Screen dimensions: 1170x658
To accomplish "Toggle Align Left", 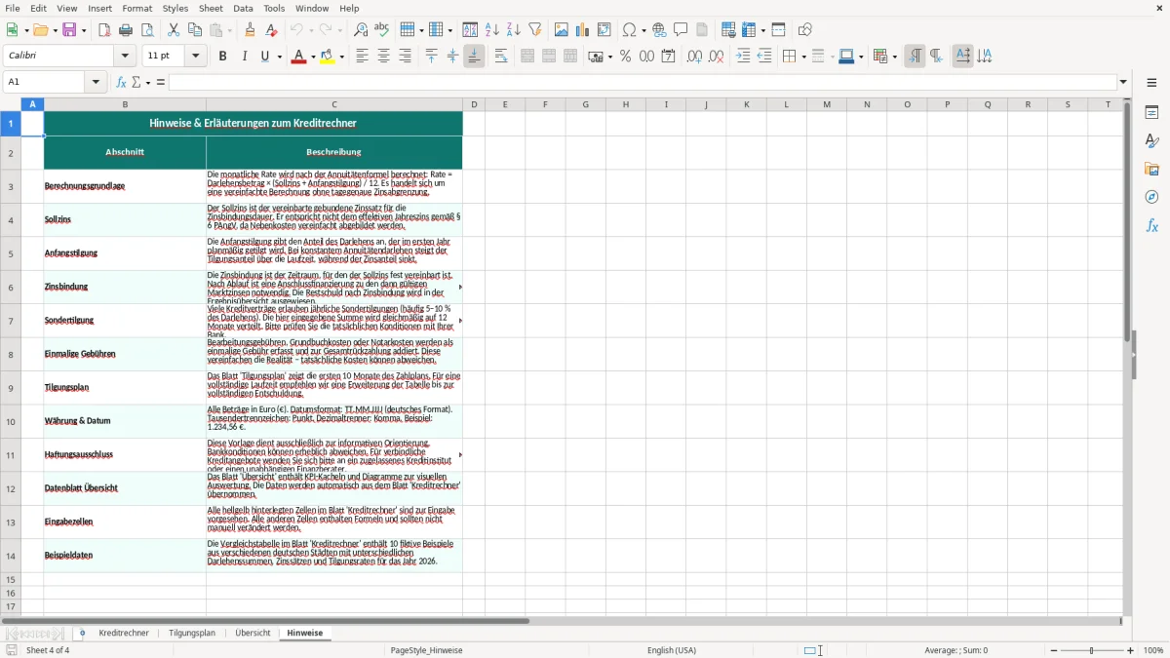I will click(362, 57).
